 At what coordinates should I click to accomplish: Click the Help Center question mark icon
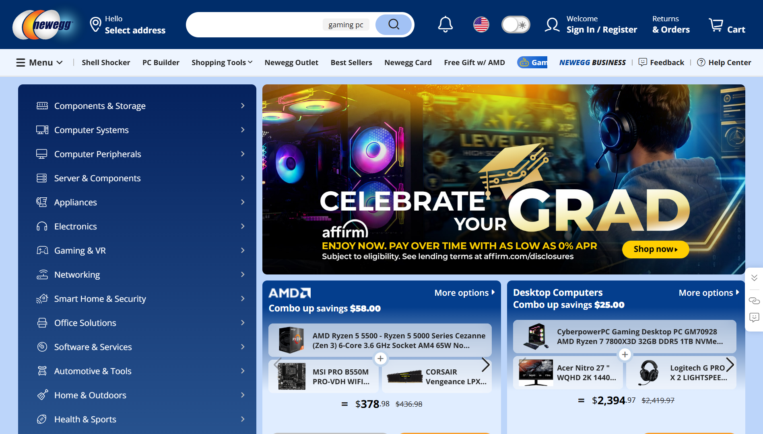pos(701,62)
